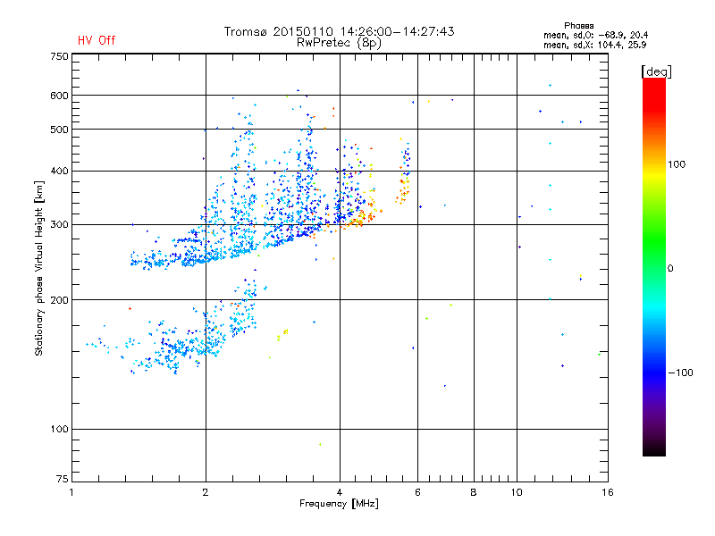Image resolution: width=715 pixels, height=536 pixels.
Task: Click the y-axis '75' tick label
Action: click(63, 479)
